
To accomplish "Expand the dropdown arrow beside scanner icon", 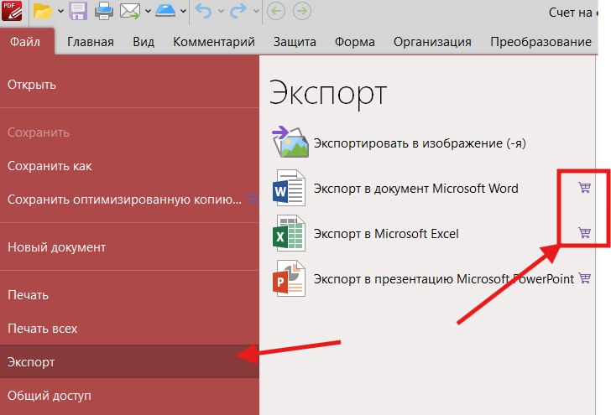I will (x=183, y=13).
